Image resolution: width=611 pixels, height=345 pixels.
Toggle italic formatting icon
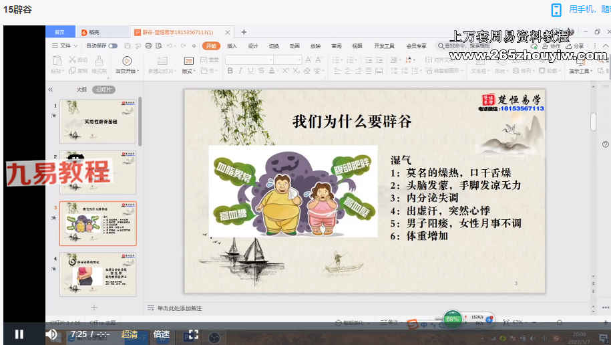[240, 71]
